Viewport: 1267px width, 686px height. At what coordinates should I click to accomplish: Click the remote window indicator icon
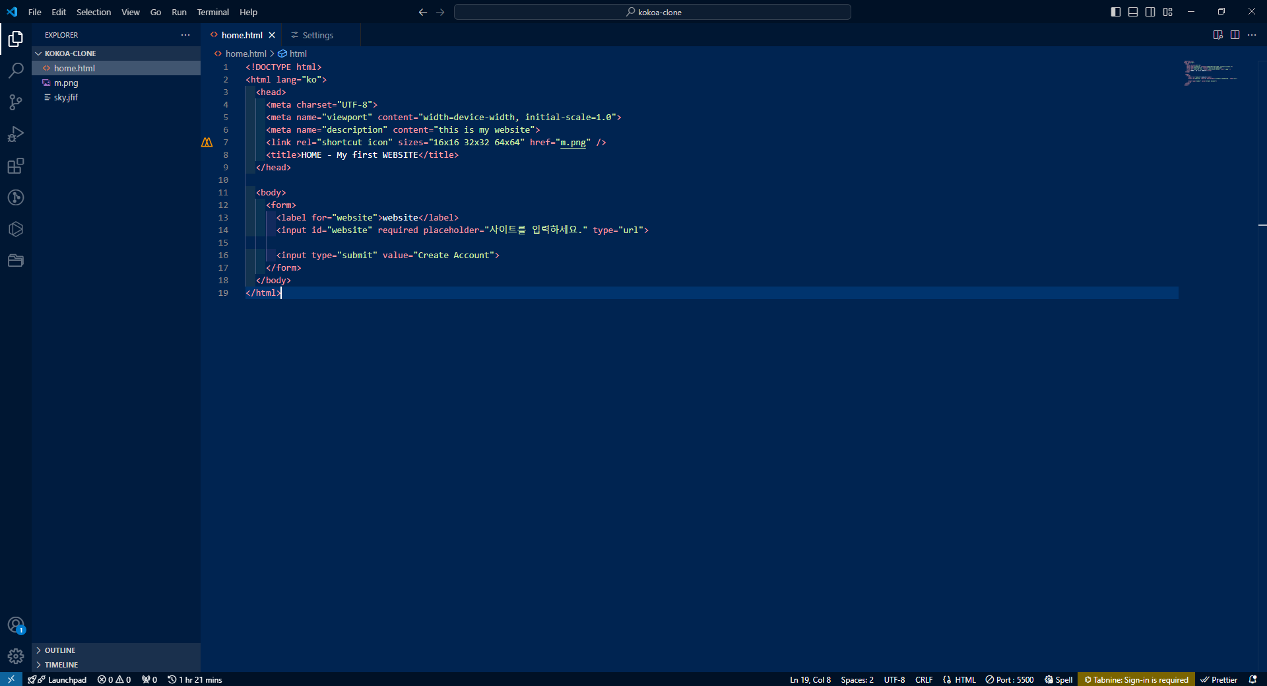coord(11,679)
